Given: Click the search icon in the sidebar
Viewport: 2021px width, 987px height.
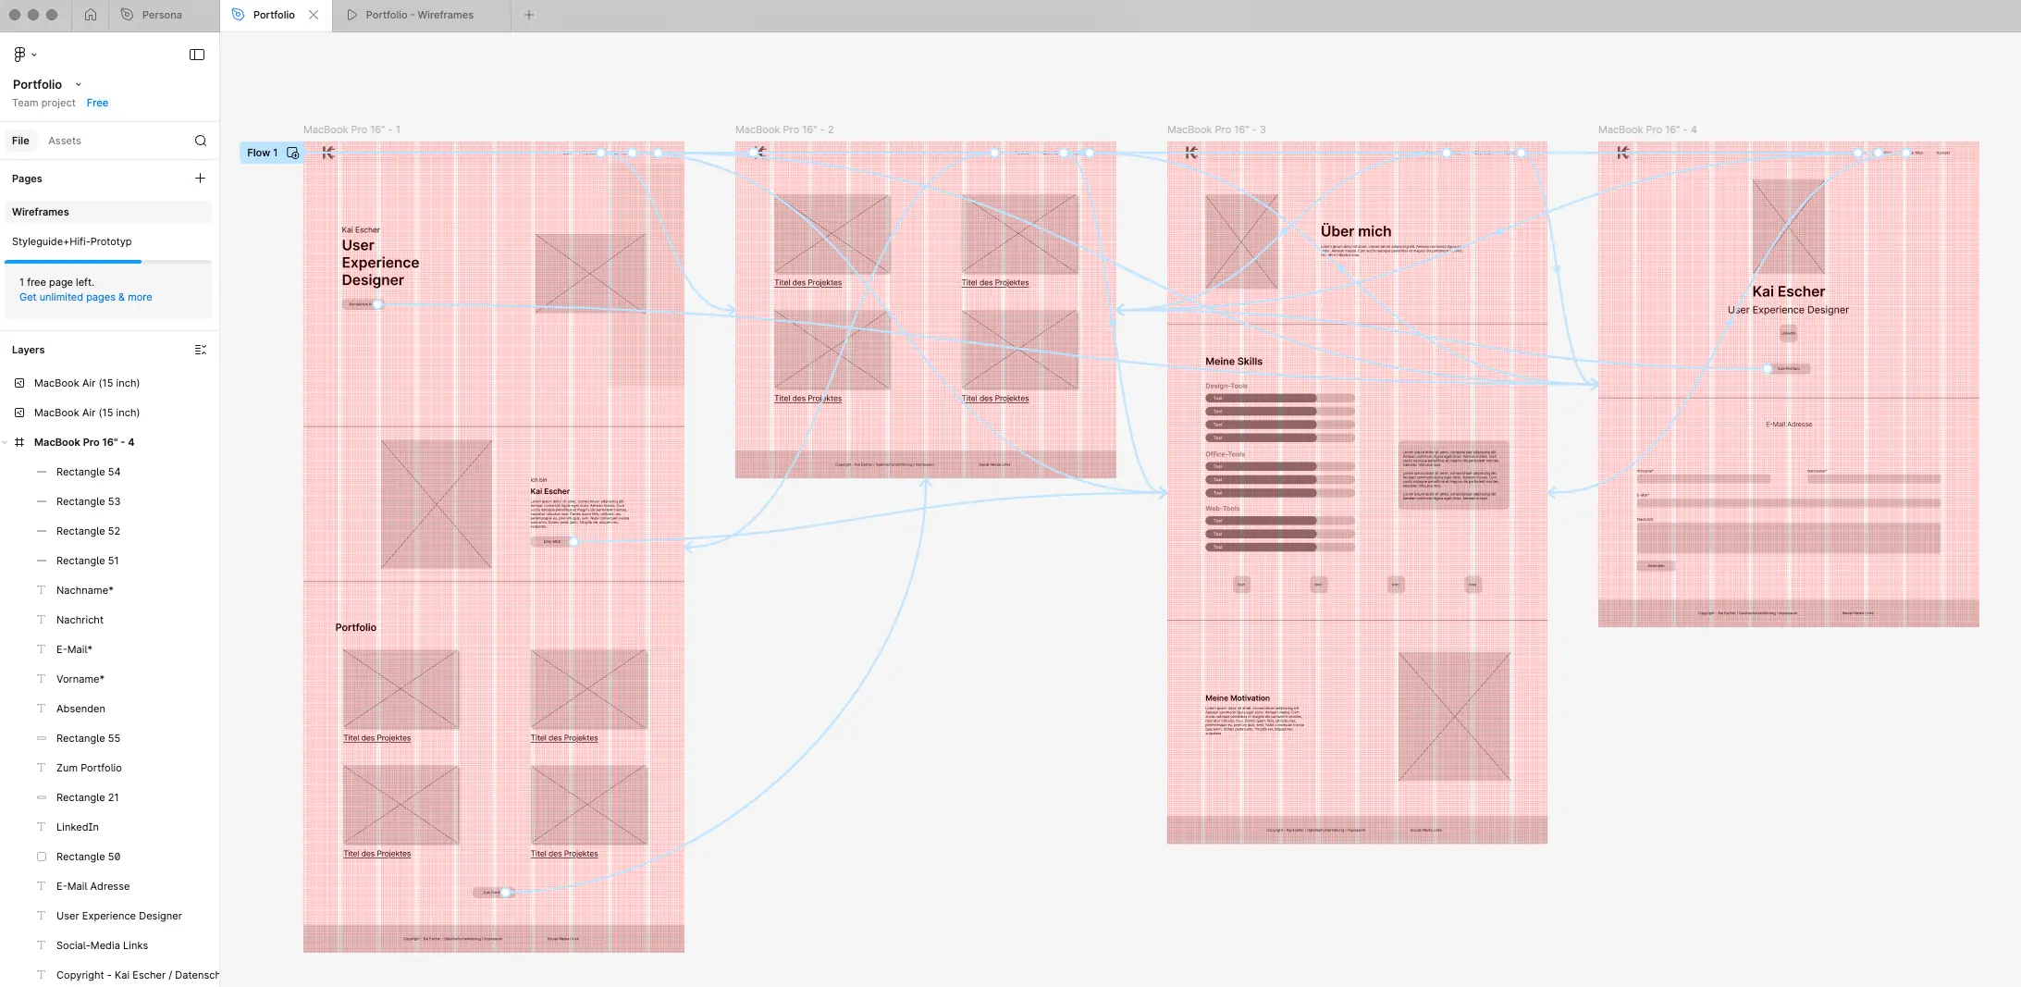Looking at the screenshot, I should coord(200,141).
